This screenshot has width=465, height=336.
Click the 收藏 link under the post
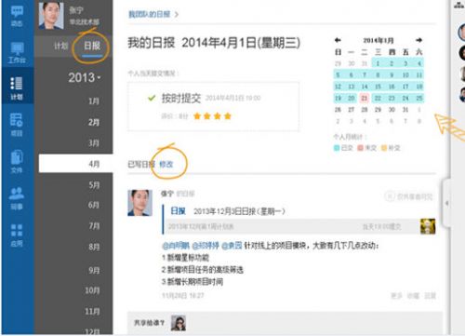[413, 296]
